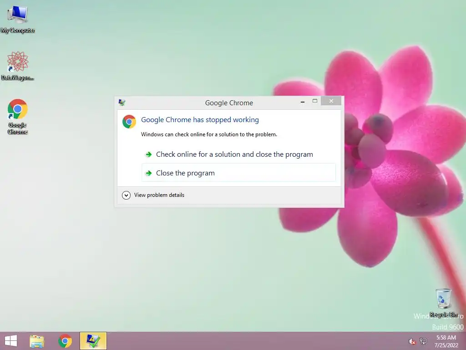Choose Close the program
This screenshot has height=350, width=466.
238,173
